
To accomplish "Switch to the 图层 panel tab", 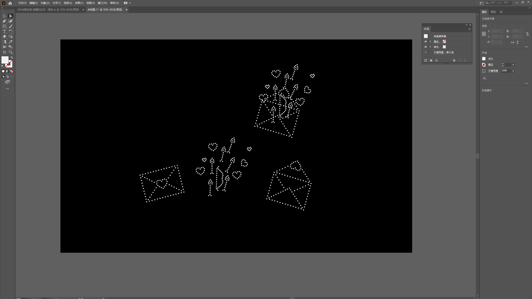I will (493, 12).
